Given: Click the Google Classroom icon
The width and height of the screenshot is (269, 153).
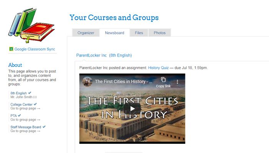Looking at the screenshot, I should pos(11,49).
